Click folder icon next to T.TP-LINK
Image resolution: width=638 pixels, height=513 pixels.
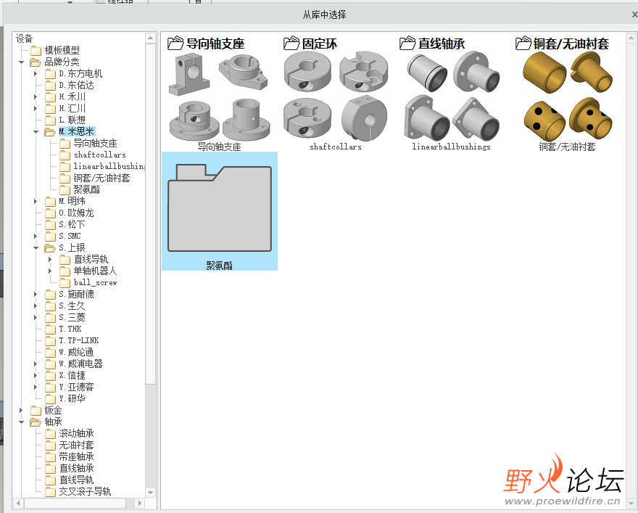[x=51, y=341]
